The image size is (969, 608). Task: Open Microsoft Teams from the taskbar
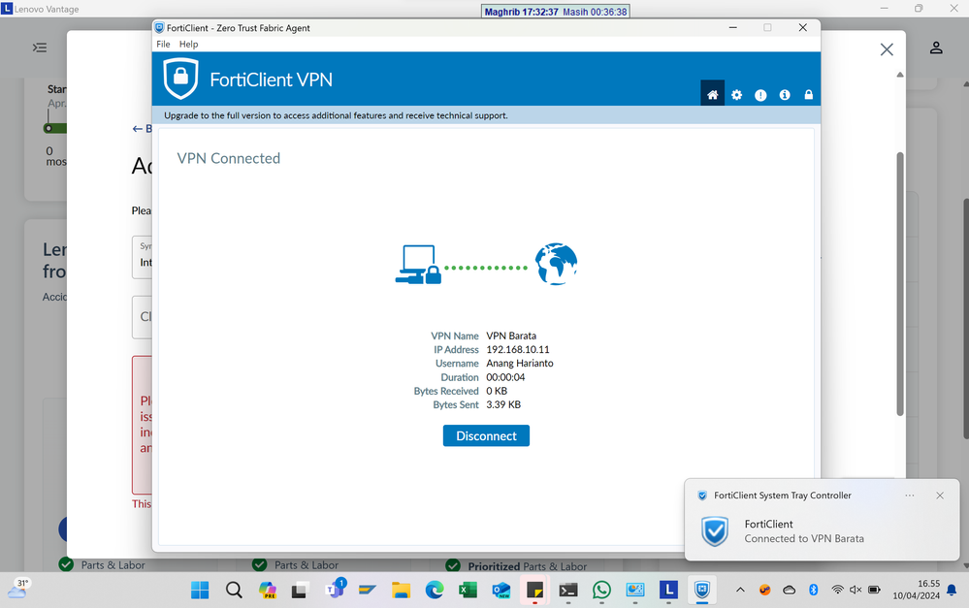[x=335, y=589]
